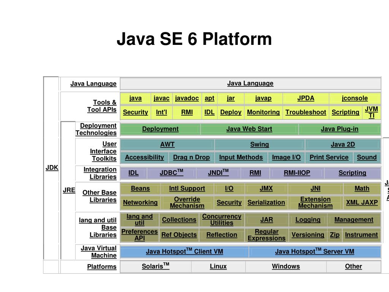Open the Swing link
The width and height of the screenshot is (389, 292).
coord(259,144)
